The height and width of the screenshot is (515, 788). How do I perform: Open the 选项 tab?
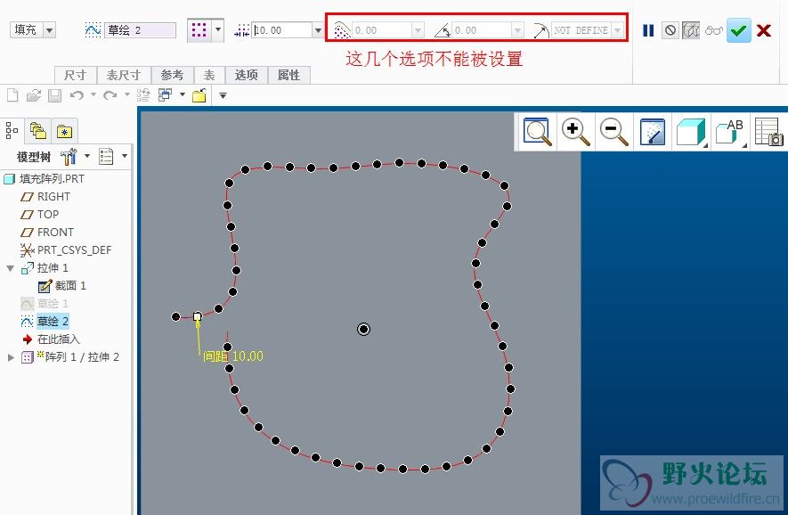pos(247,75)
